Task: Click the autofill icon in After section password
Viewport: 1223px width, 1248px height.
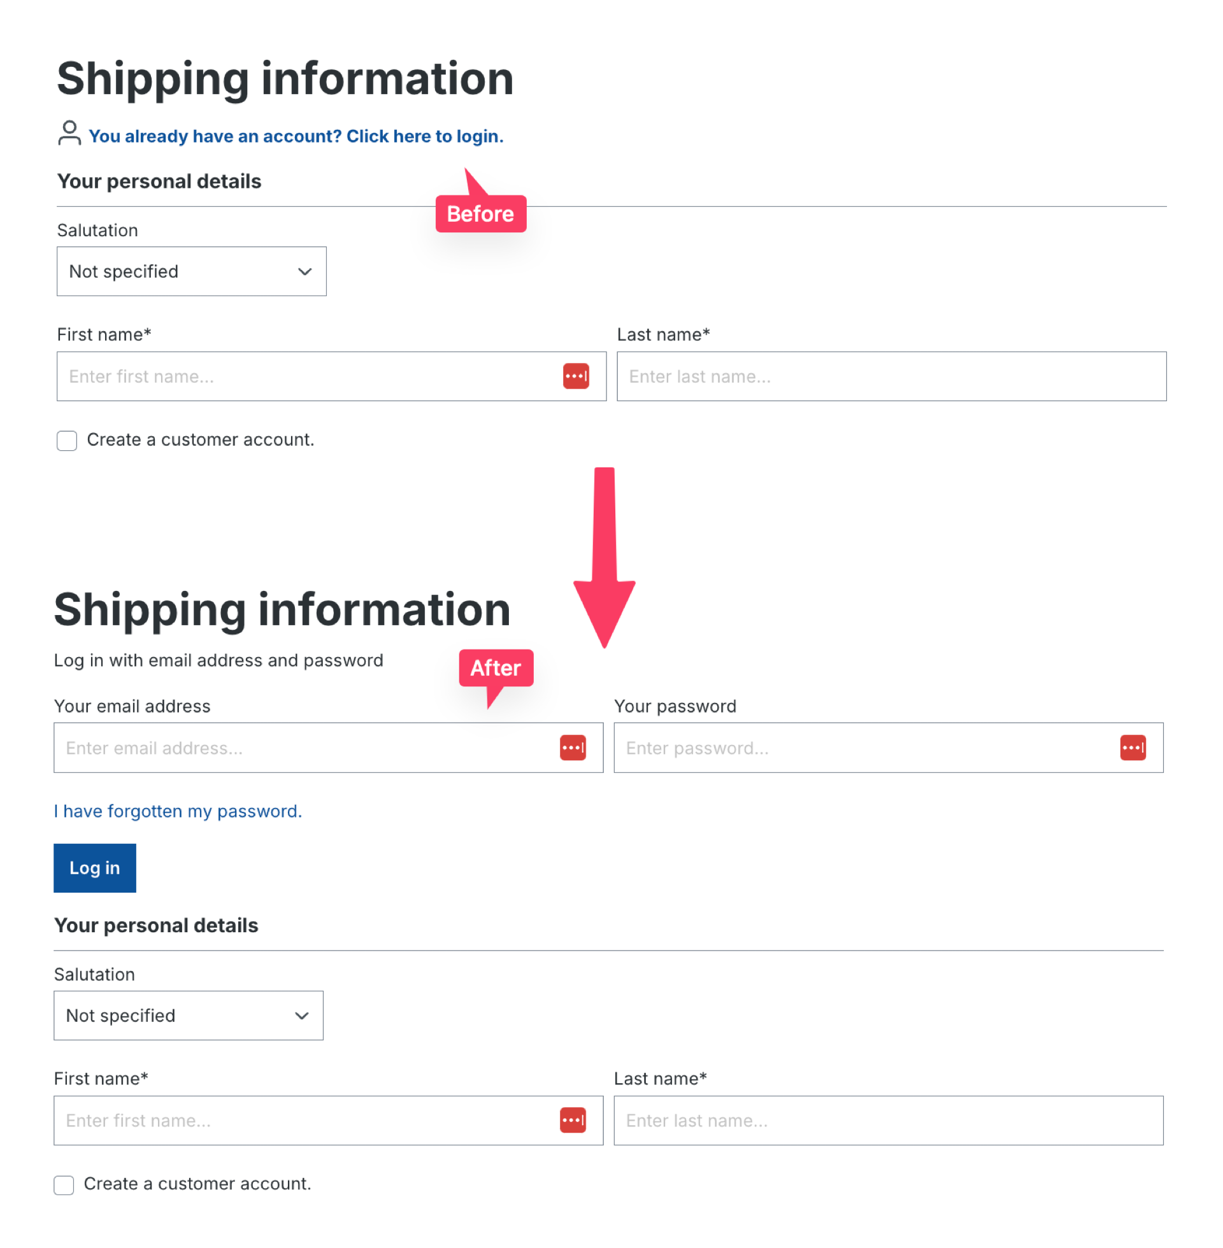Action: tap(1134, 746)
